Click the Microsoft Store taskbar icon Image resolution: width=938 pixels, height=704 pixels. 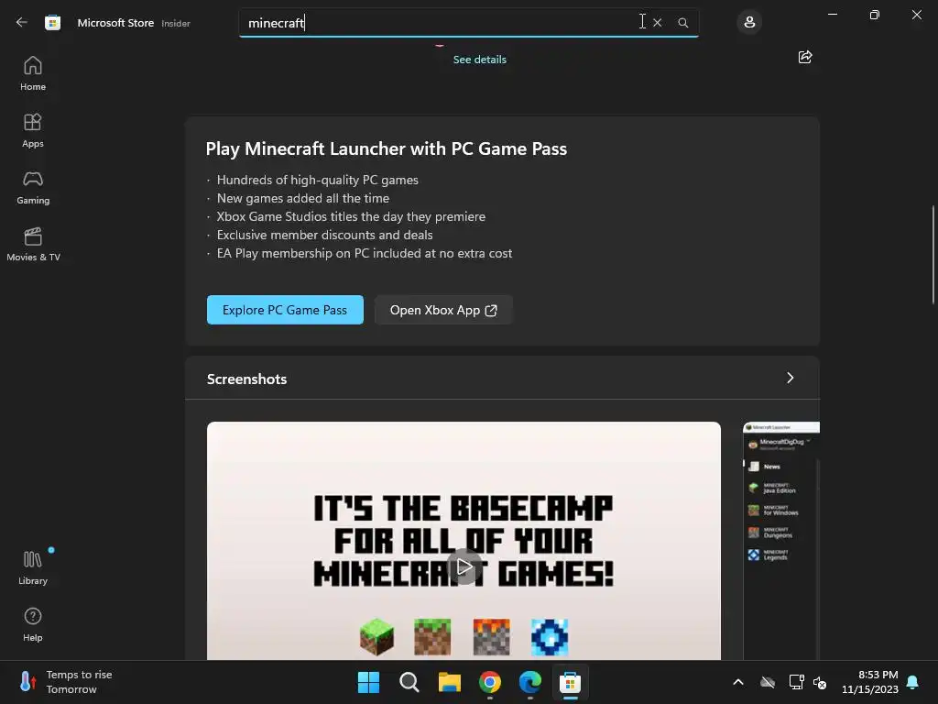point(570,682)
